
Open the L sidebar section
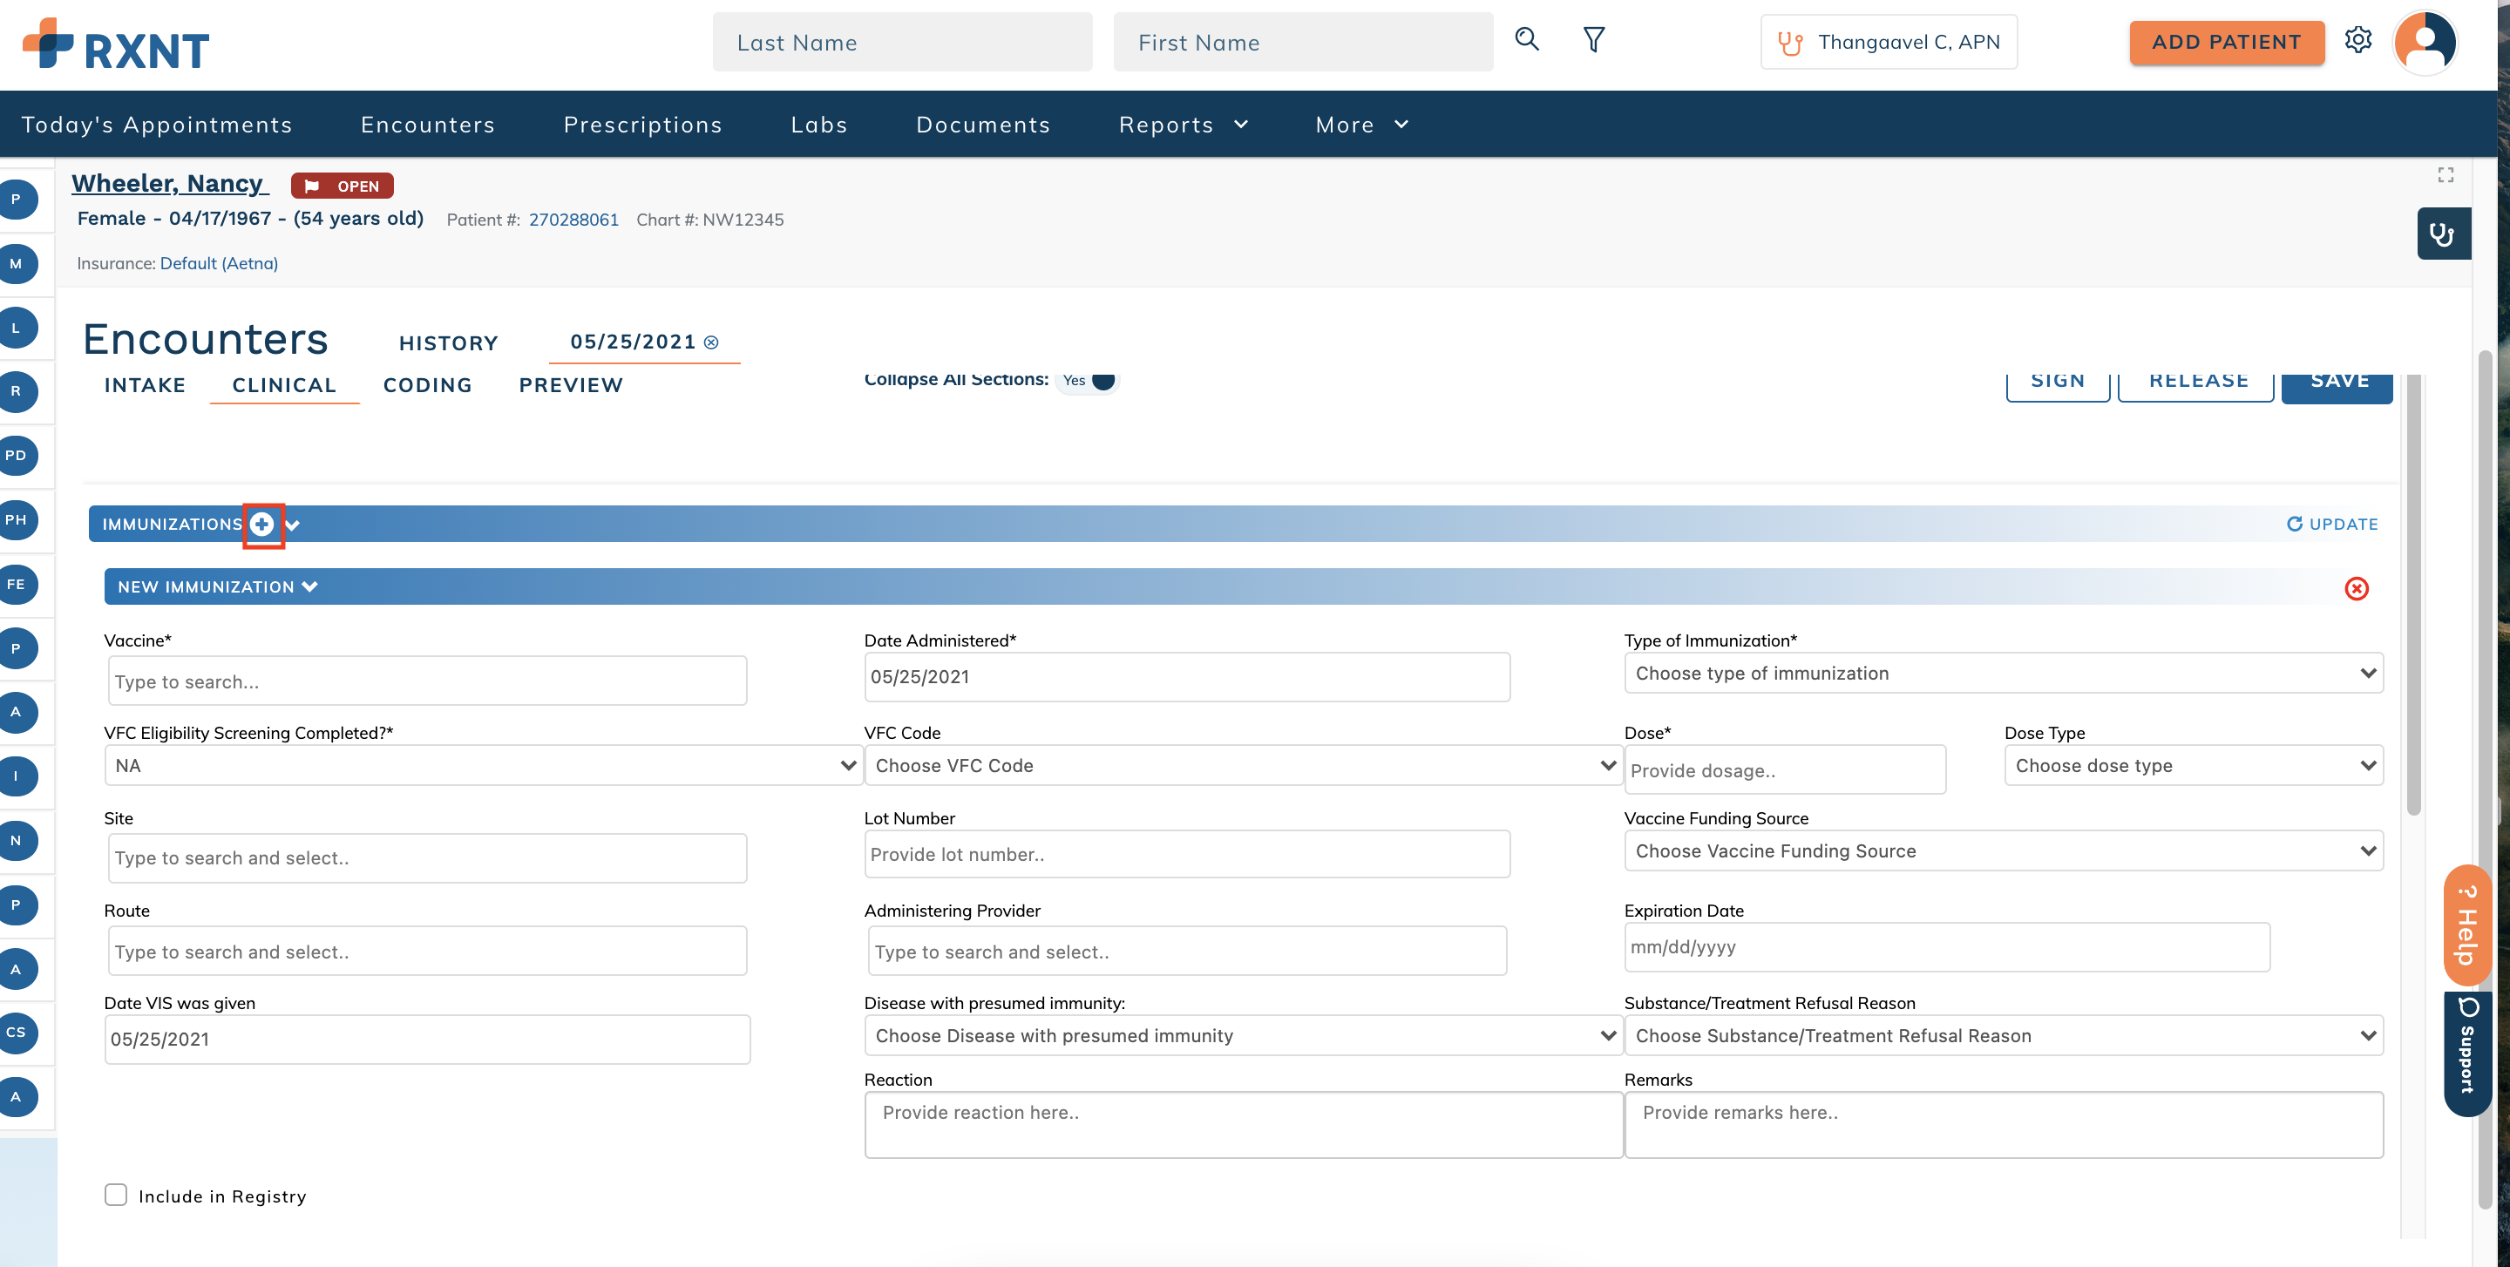click(x=17, y=329)
